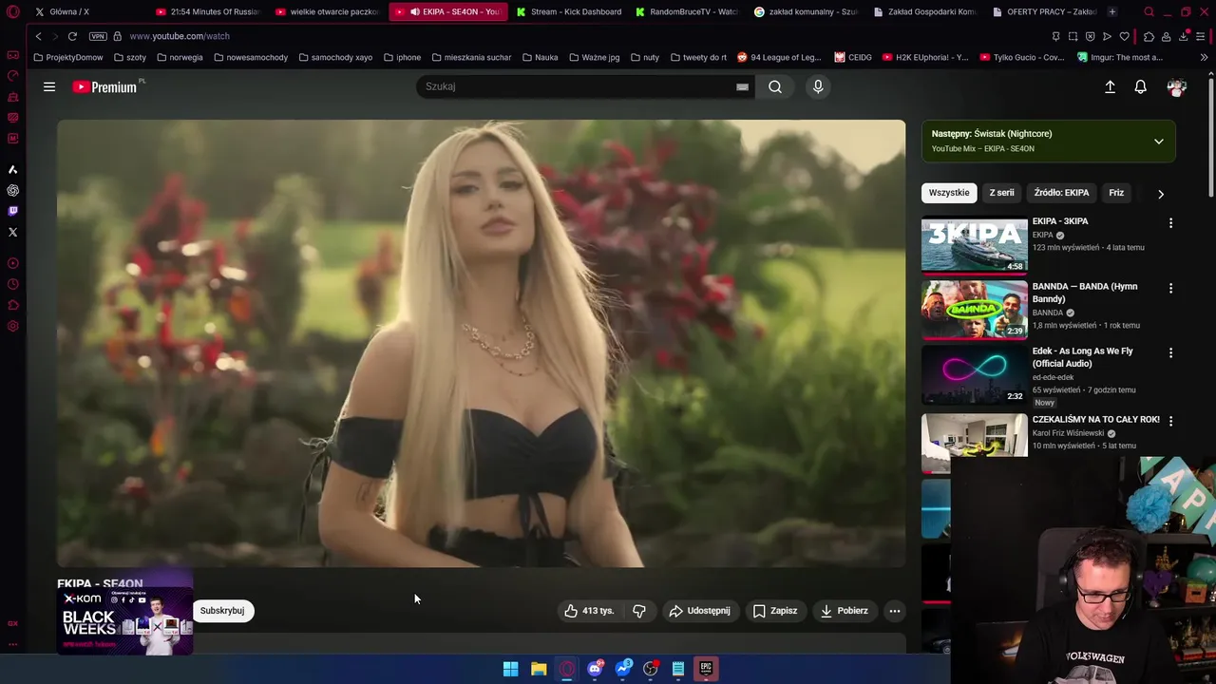Dislike the video with thumbs down
The image size is (1216, 684).
(639, 611)
